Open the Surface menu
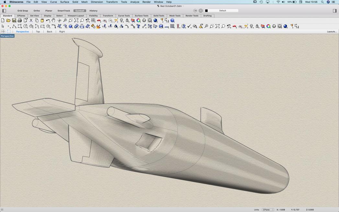Screen dimensions: 339x212 64,2
